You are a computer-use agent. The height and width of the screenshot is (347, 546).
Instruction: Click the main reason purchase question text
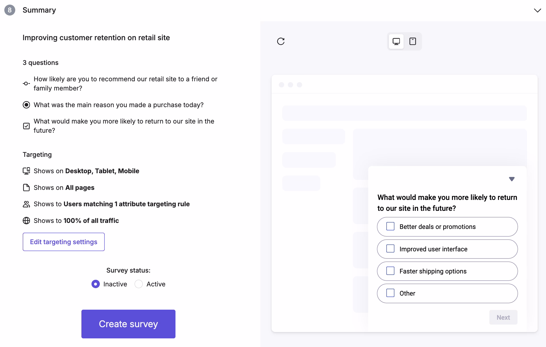pos(119,105)
